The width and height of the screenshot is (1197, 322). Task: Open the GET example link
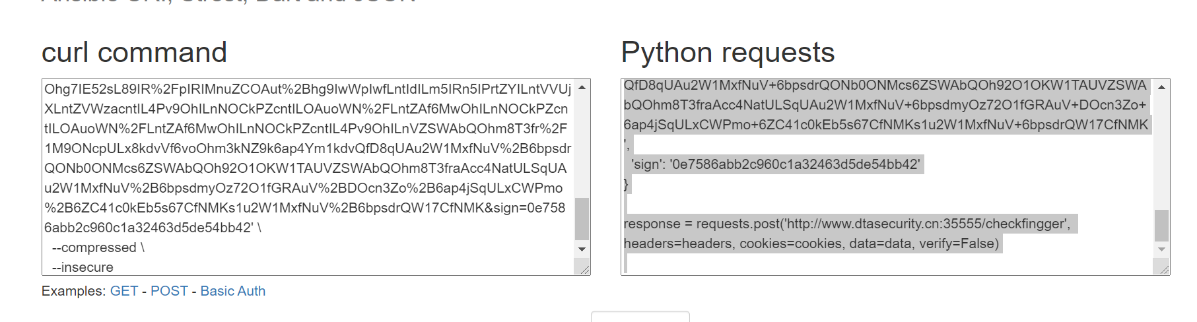click(124, 291)
